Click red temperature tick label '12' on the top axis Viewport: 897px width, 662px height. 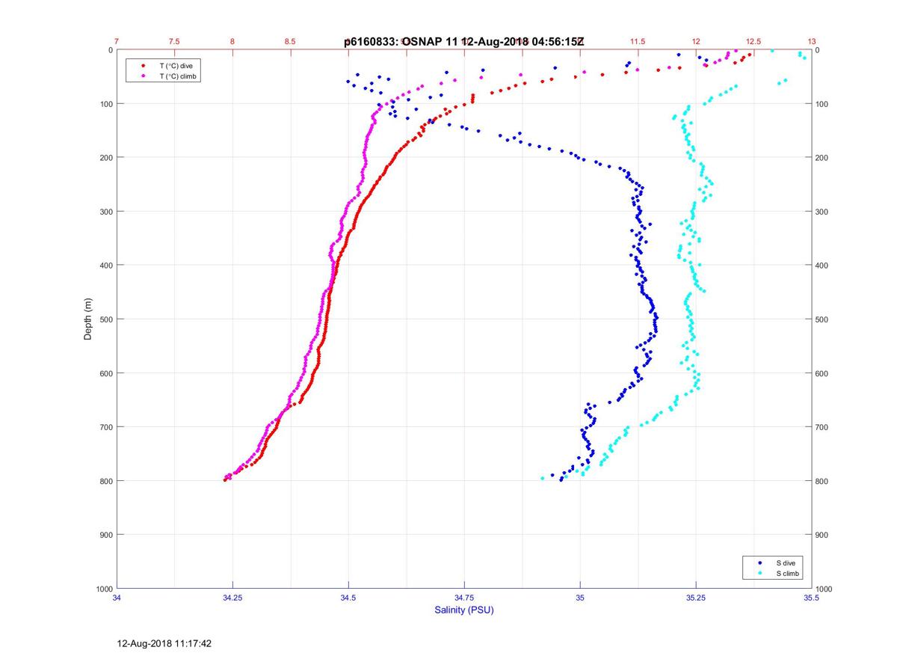(x=696, y=41)
